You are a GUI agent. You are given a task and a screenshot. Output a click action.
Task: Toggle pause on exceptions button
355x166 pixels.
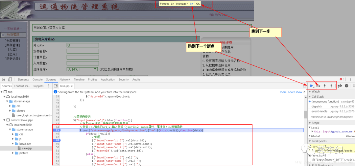point(346,85)
